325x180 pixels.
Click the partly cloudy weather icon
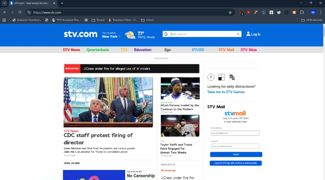130,35
